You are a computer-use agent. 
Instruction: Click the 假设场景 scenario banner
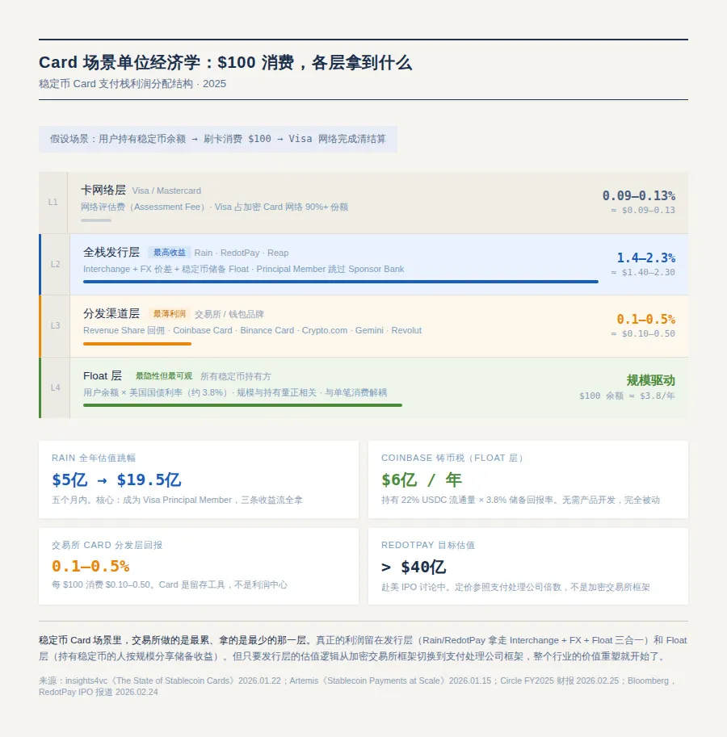click(218, 139)
